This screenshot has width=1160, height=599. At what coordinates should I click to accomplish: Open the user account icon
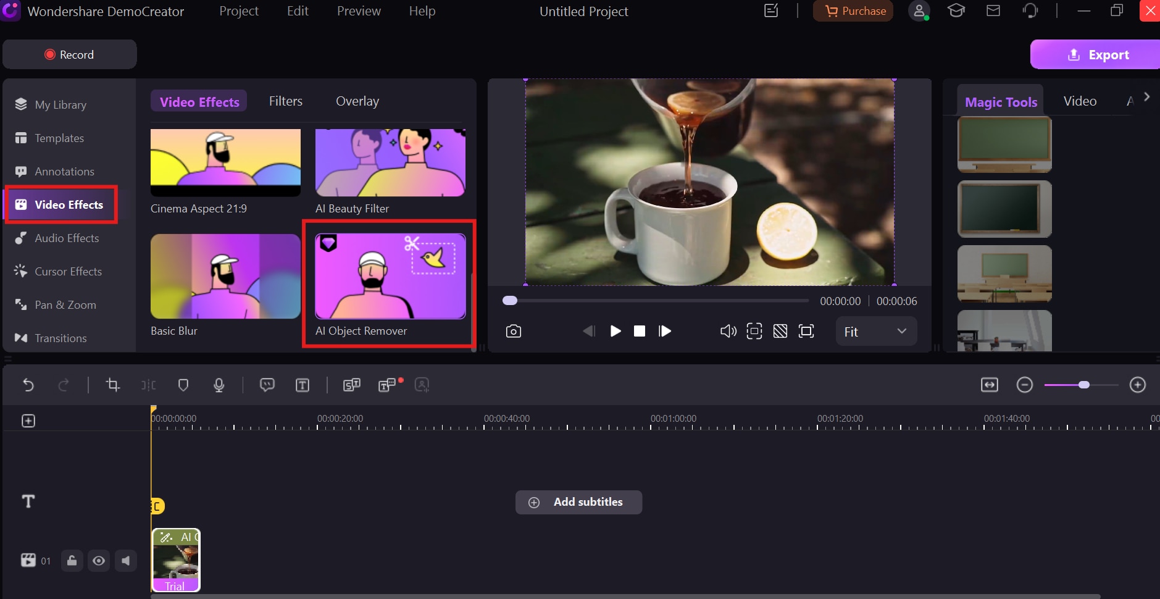pos(919,11)
